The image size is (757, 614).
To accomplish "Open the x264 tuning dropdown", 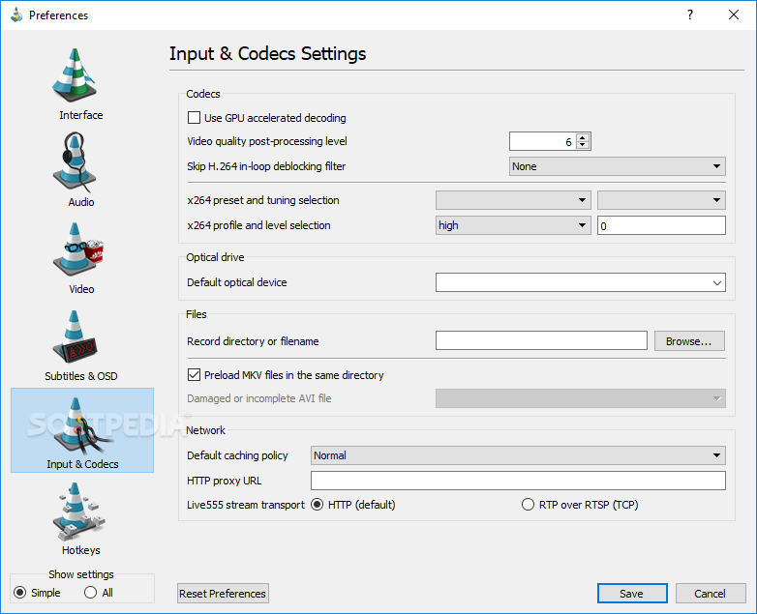I will [x=661, y=200].
